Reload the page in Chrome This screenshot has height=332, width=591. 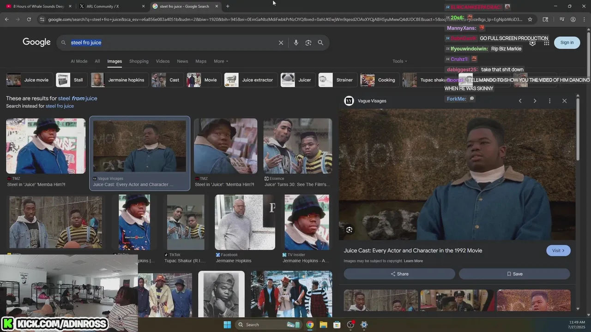[x=29, y=19]
